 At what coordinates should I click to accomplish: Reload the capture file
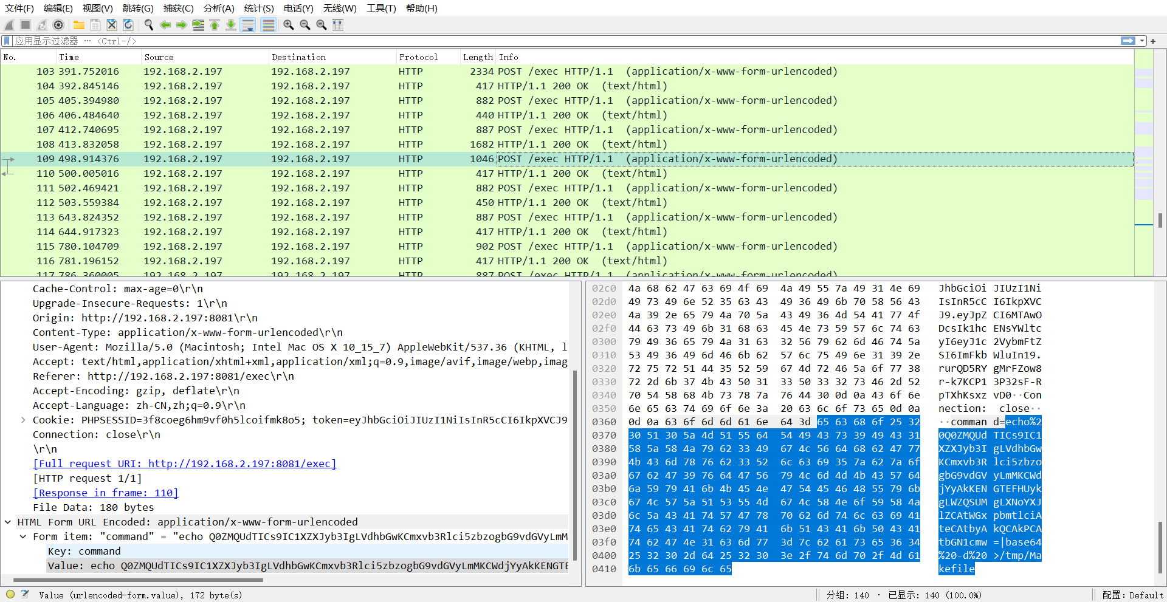coord(128,25)
